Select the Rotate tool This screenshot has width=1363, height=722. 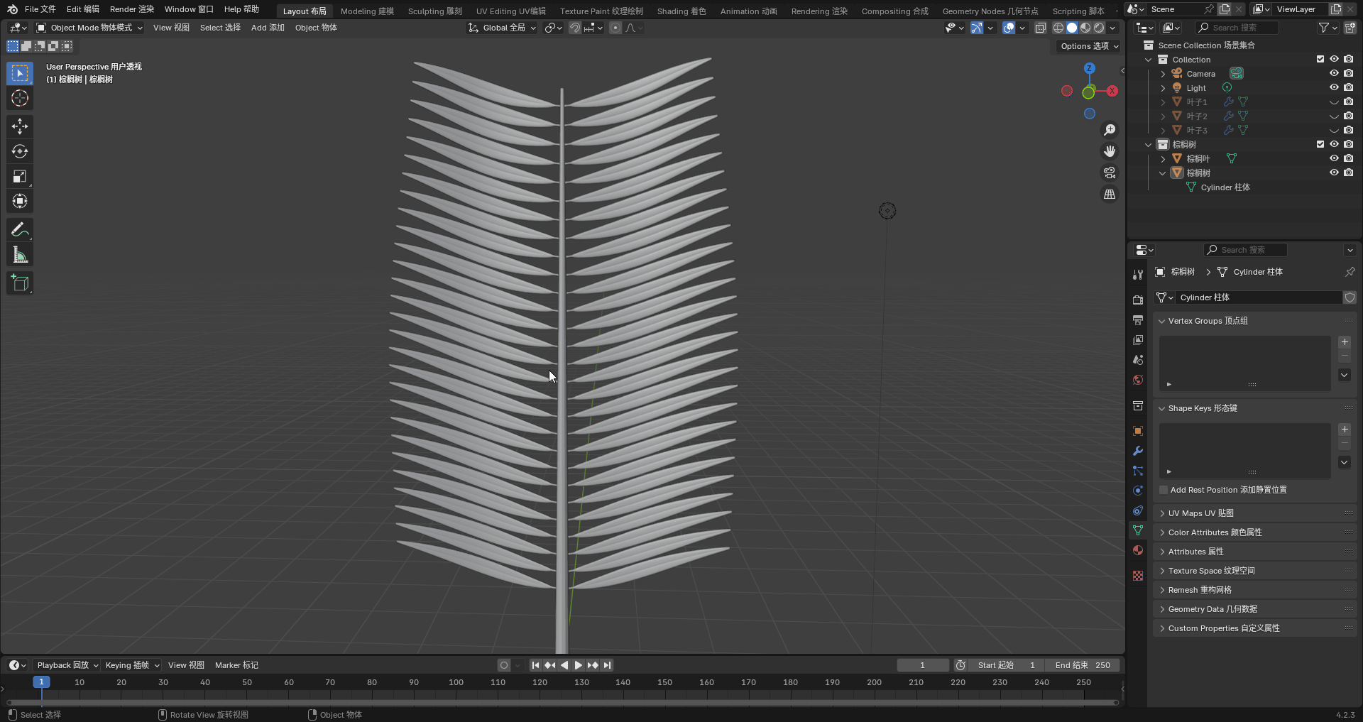pos(20,151)
